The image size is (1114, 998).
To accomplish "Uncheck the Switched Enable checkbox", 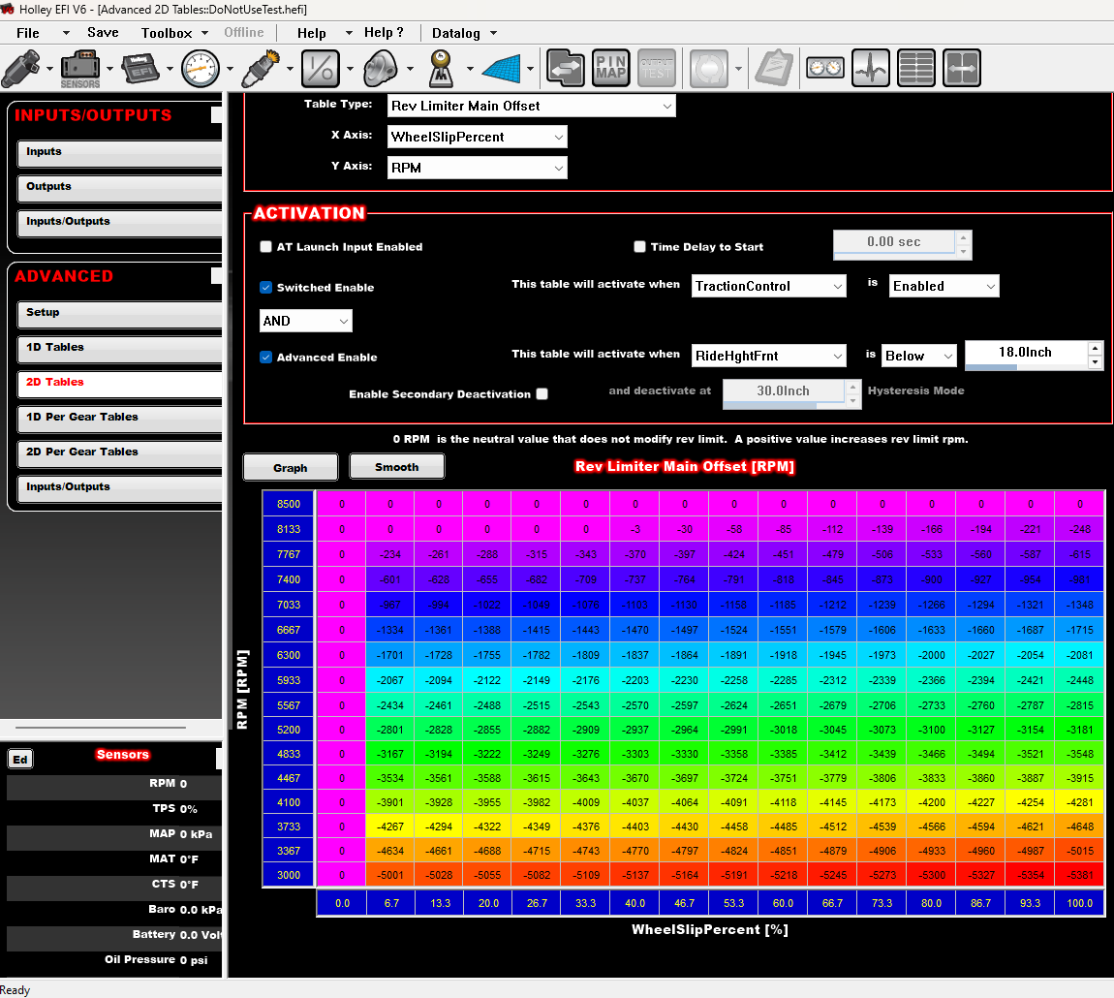I will pyautogui.click(x=265, y=287).
